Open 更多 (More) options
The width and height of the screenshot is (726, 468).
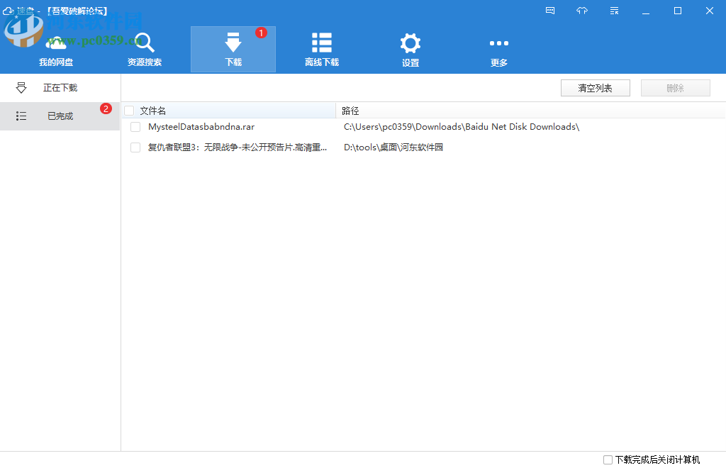[x=498, y=48]
